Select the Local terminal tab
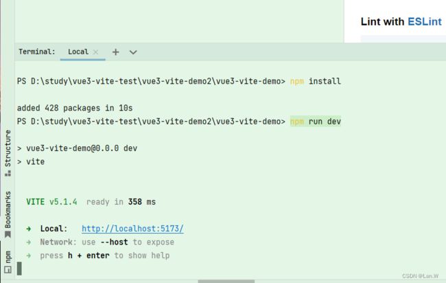Viewport: 446px width, 283px height. click(78, 52)
